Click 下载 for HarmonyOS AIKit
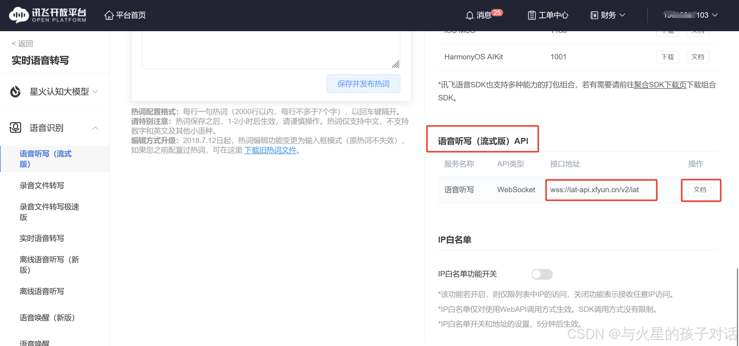 click(668, 57)
